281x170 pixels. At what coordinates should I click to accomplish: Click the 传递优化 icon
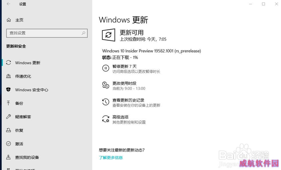[x=8, y=76]
